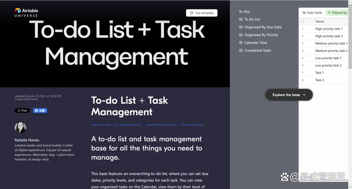352x189 pixels.
Task: Click the grid icon beside To Do List
Action: point(241,19)
